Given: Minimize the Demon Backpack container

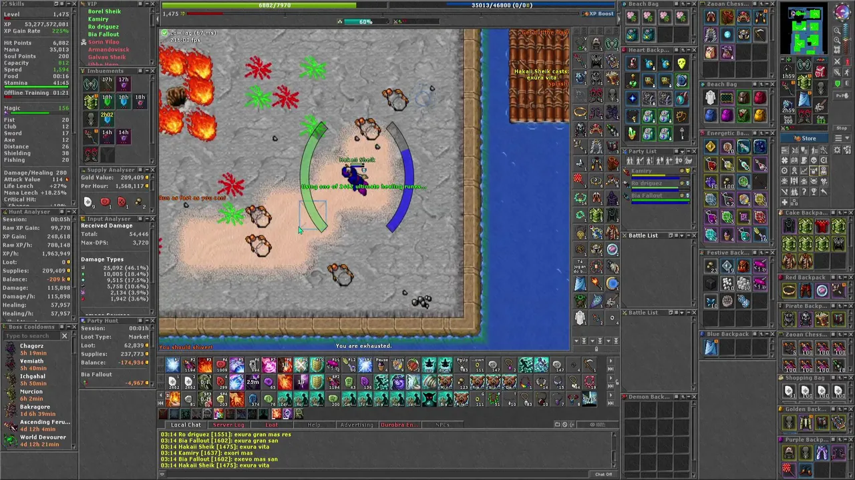Looking at the screenshot, I should 689,397.
